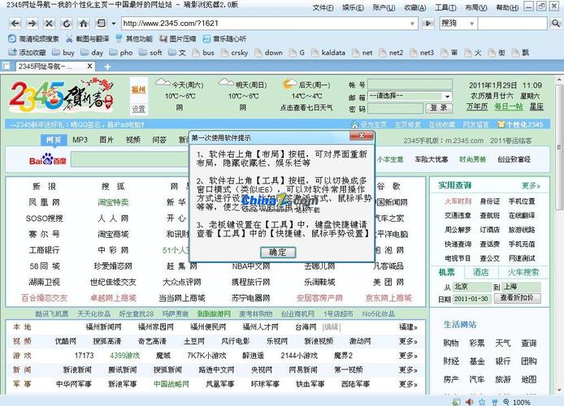564x406 pixels.
Task: Open 点击查看七日天气 forecast link
Action: point(306,107)
